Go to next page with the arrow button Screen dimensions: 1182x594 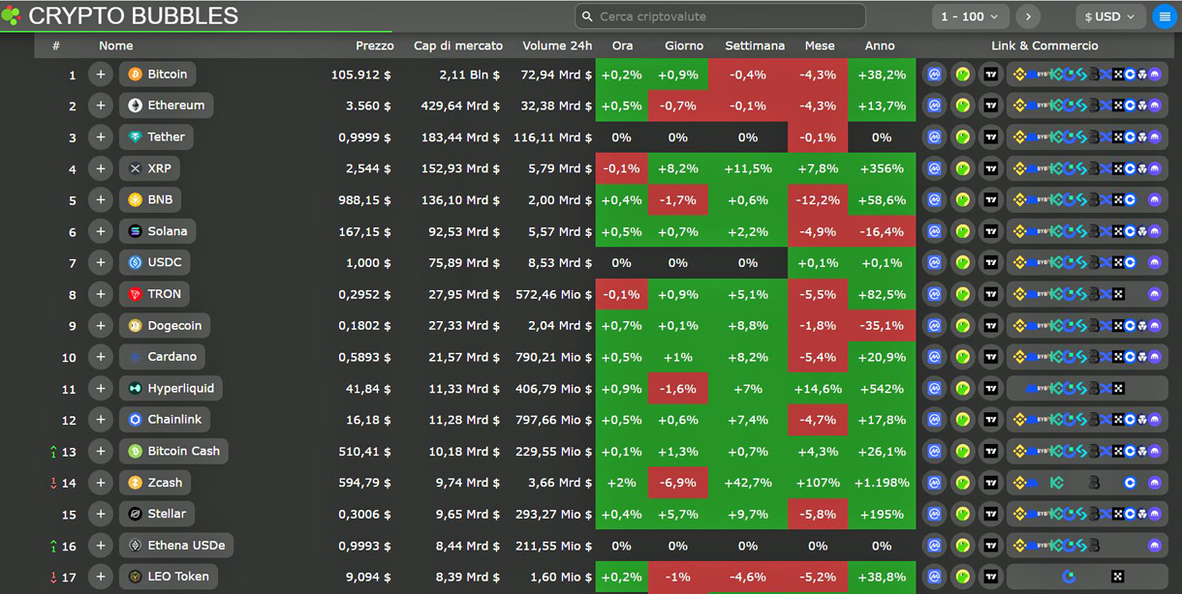[1027, 16]
